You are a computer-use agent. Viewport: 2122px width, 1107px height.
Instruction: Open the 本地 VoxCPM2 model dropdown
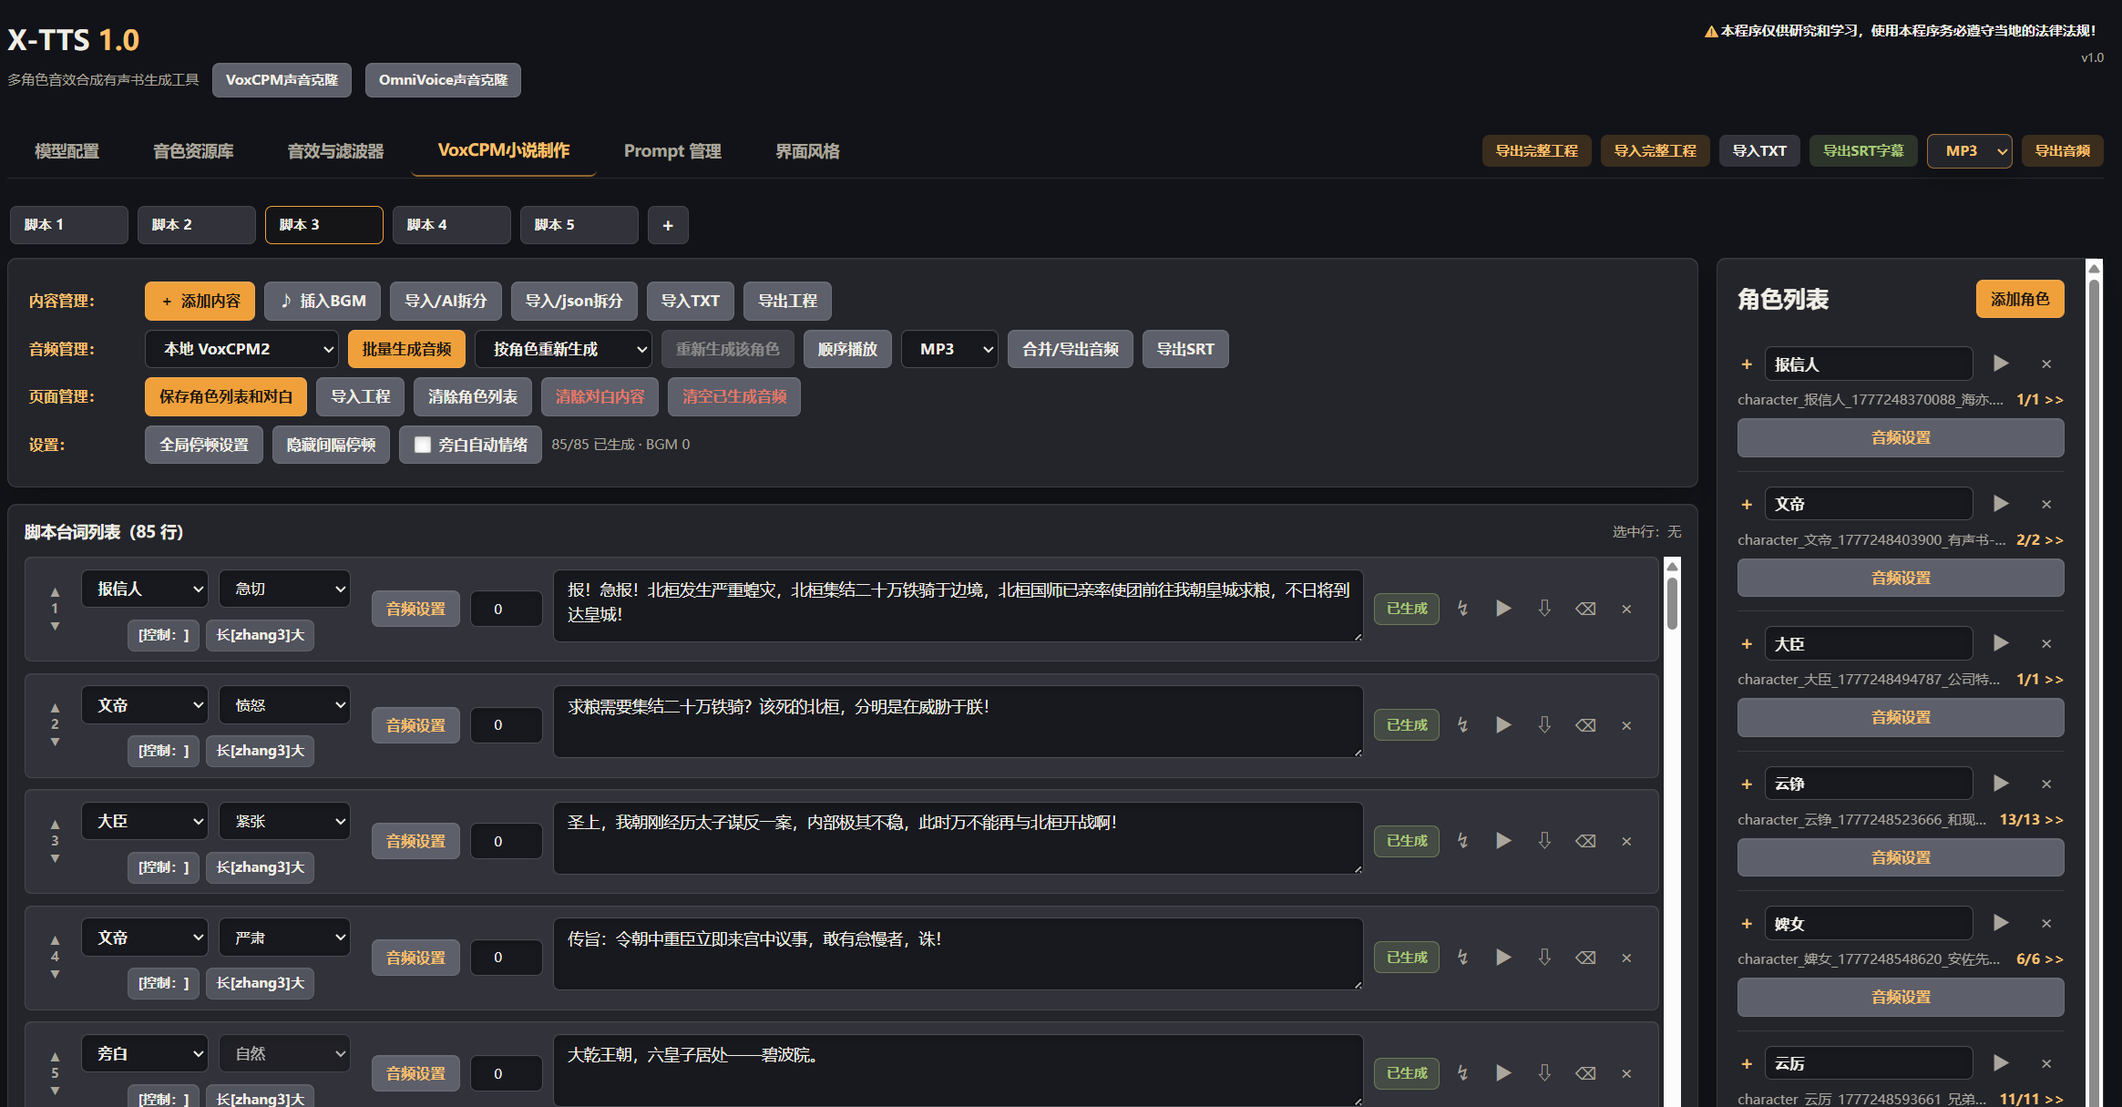[240, 348]
